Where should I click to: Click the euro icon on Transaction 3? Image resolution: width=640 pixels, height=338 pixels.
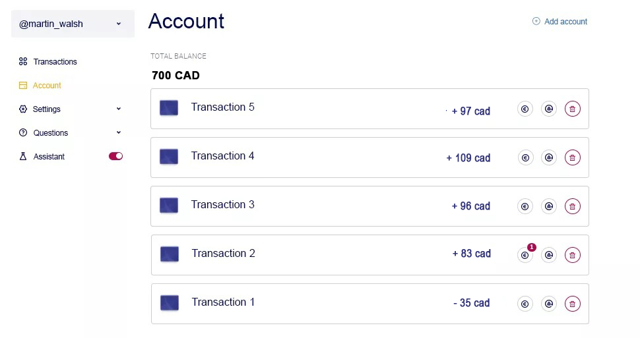click(525, 207)
